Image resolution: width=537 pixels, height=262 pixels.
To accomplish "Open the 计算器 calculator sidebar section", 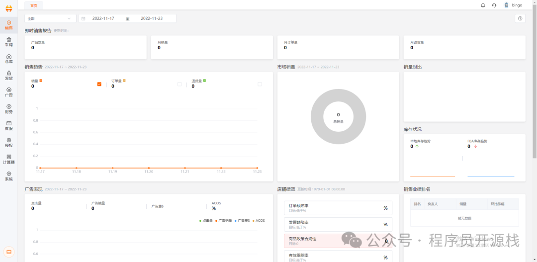I will pos(9,159).
